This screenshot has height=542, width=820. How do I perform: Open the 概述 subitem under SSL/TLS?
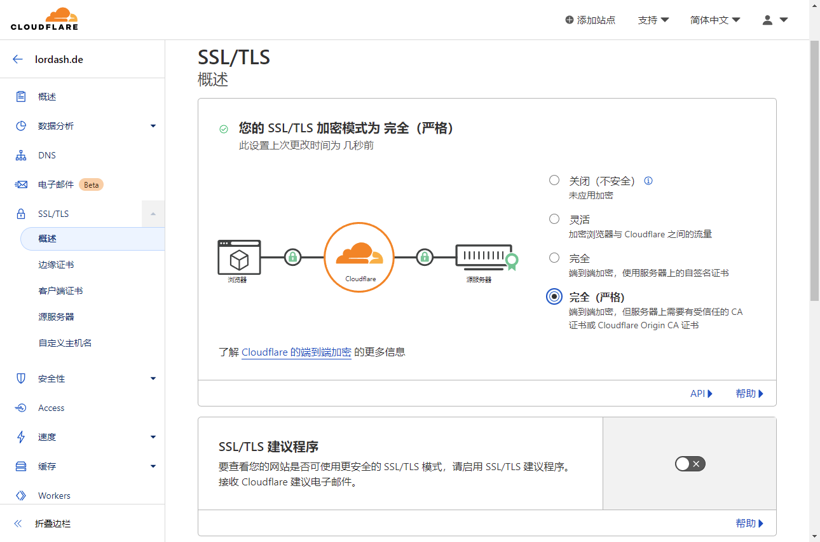point(92,239)
